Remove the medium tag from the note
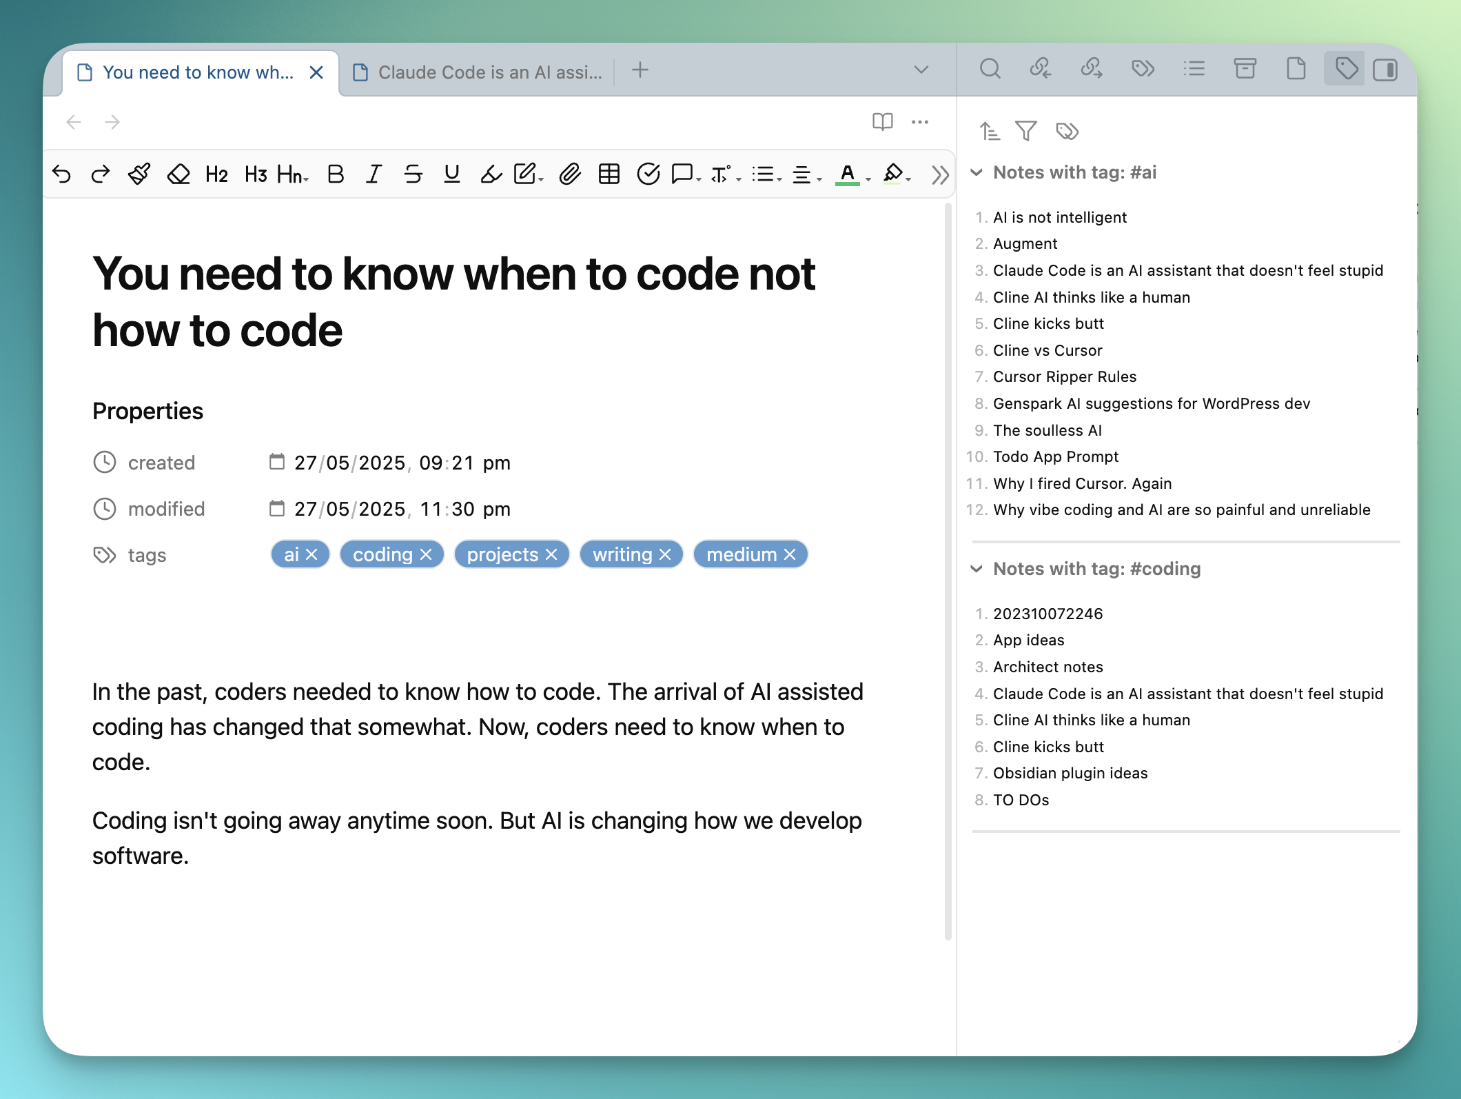Viewport: 1461px width, 1099px height. (790, 554)
